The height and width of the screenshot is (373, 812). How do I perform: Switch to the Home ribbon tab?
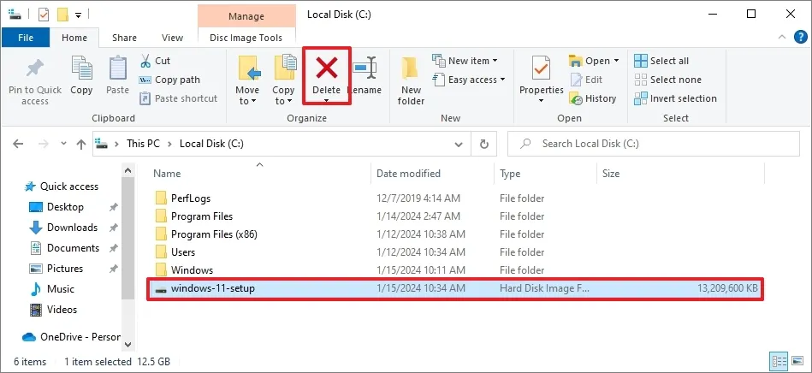(x=74, y=38)
